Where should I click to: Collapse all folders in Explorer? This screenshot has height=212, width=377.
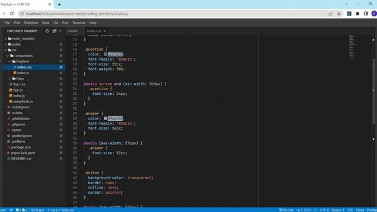[x=54, y=31]
